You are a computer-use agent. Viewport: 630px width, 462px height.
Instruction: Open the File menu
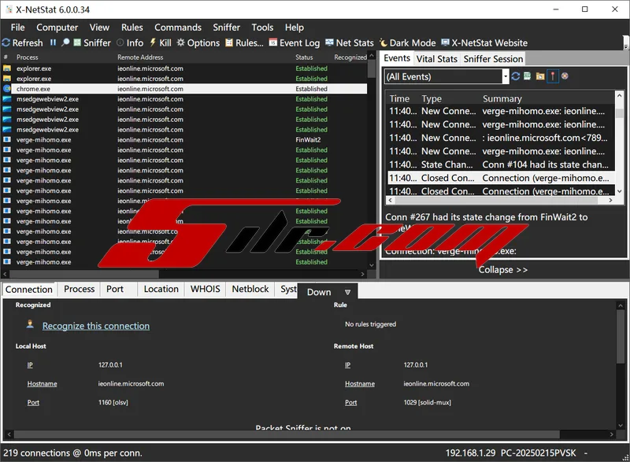click(x=17, y=28)
